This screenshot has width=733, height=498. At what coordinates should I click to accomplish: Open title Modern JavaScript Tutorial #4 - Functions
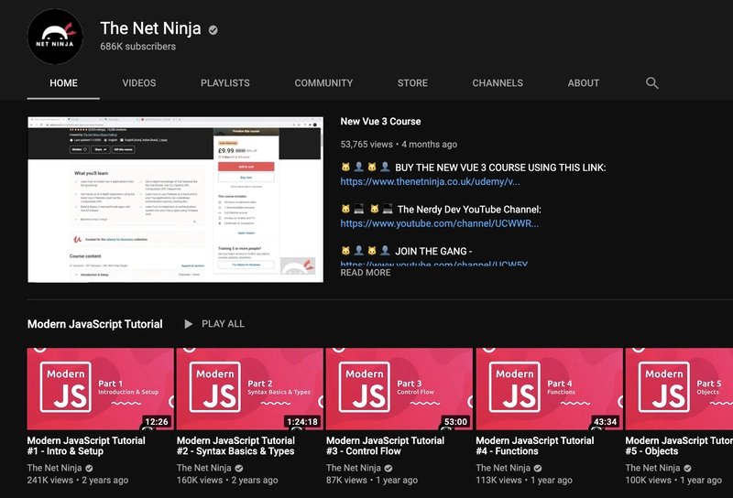tap(535, 446)
